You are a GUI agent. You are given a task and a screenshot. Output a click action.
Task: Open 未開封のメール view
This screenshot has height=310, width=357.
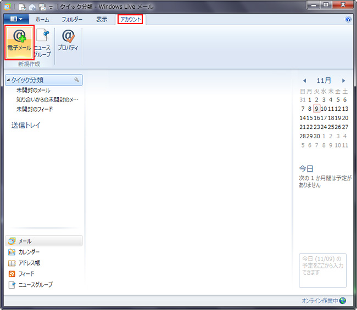(34, 91)
